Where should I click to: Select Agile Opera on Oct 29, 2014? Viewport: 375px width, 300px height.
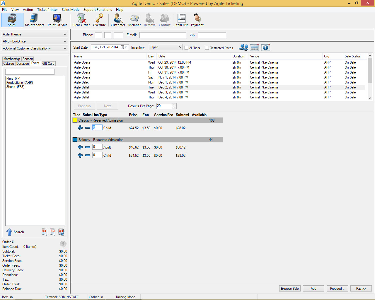(219, 62)
